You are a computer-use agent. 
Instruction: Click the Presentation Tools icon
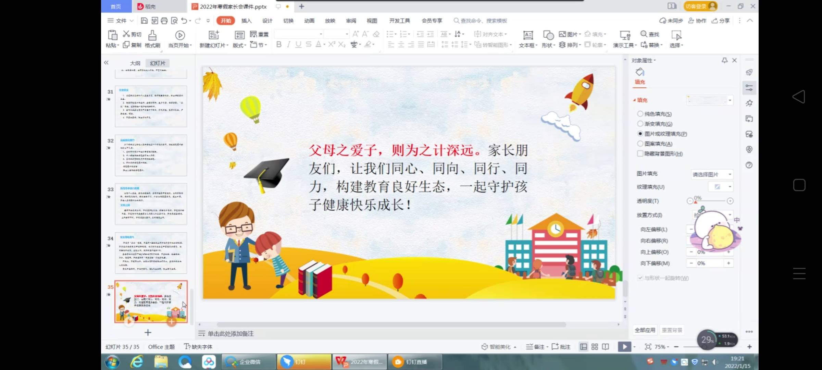[x=625, y=35]
